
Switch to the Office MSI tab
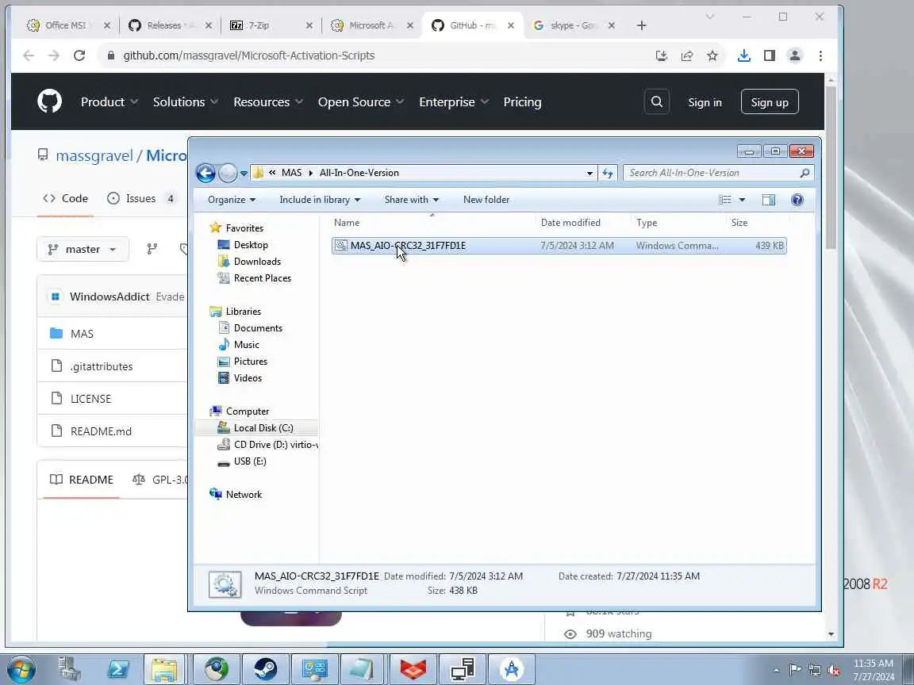pos(65,25)
